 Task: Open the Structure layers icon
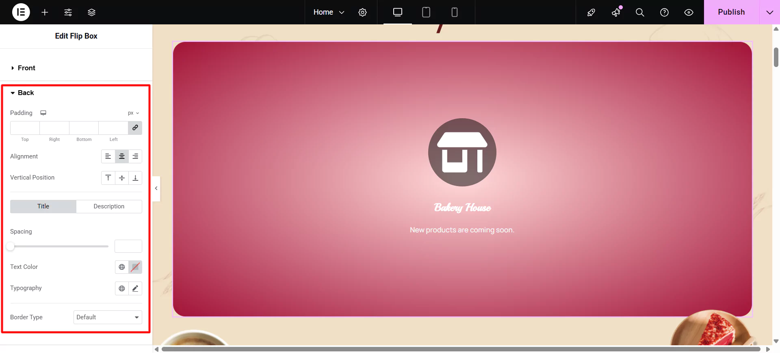[91, 12]
